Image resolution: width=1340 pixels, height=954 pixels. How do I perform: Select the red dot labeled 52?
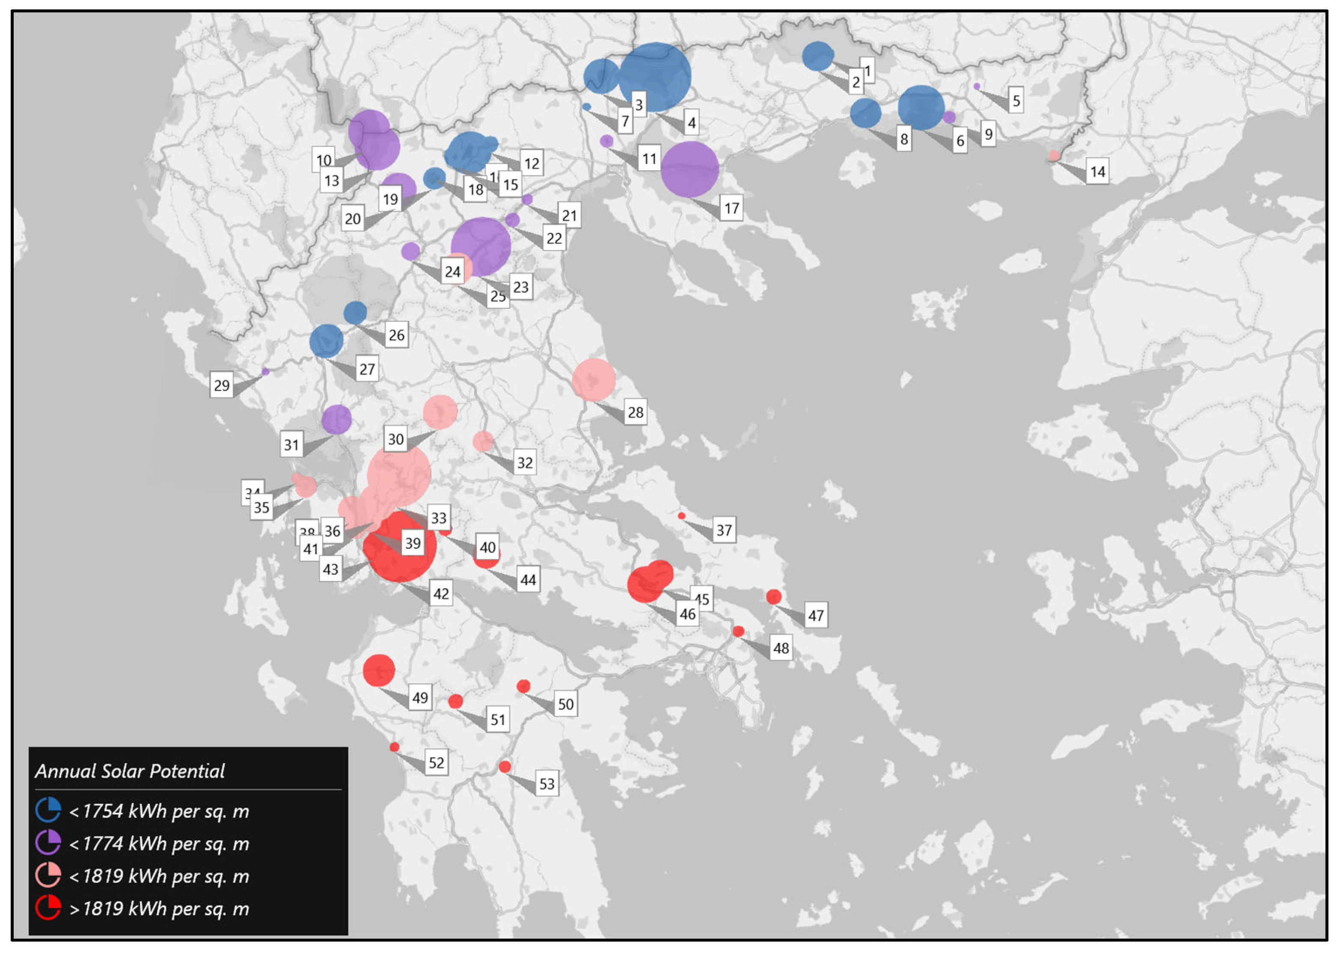pos(394,747)
